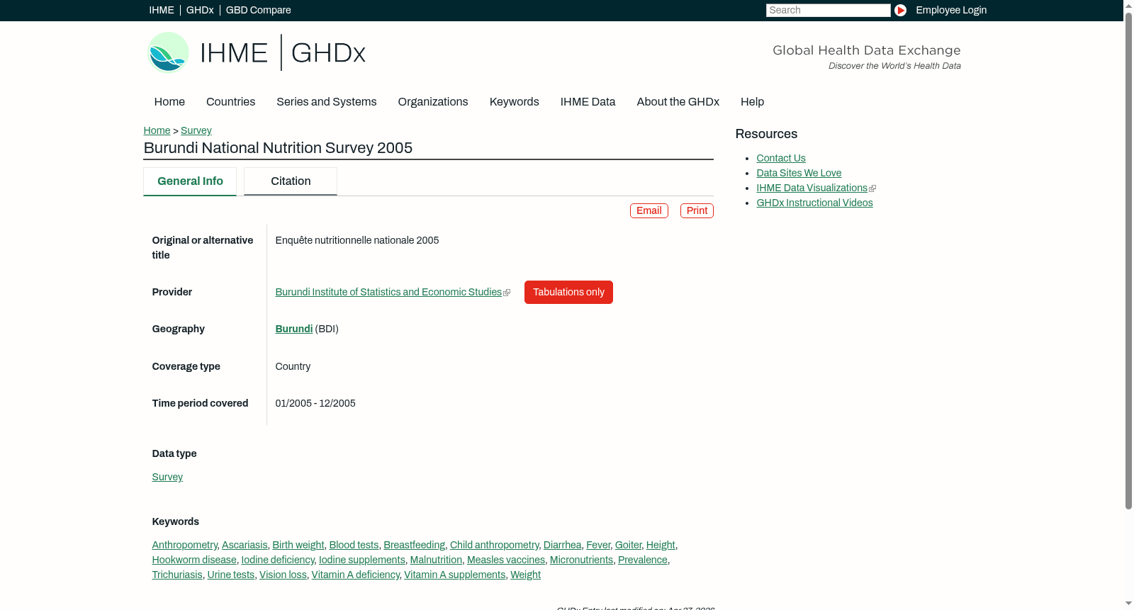
Task: Open the Child anthropometry keyword link
Action: (x=494, y=545)
